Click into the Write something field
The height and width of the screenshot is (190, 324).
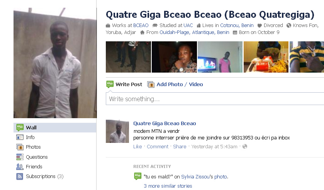pyautogui.click(x=215, y=99)
